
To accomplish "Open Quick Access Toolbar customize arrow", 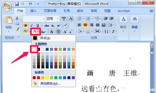I will point(38,4).
